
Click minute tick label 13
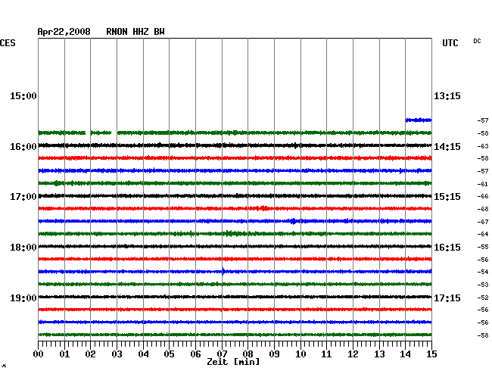[x=379, y=354]
